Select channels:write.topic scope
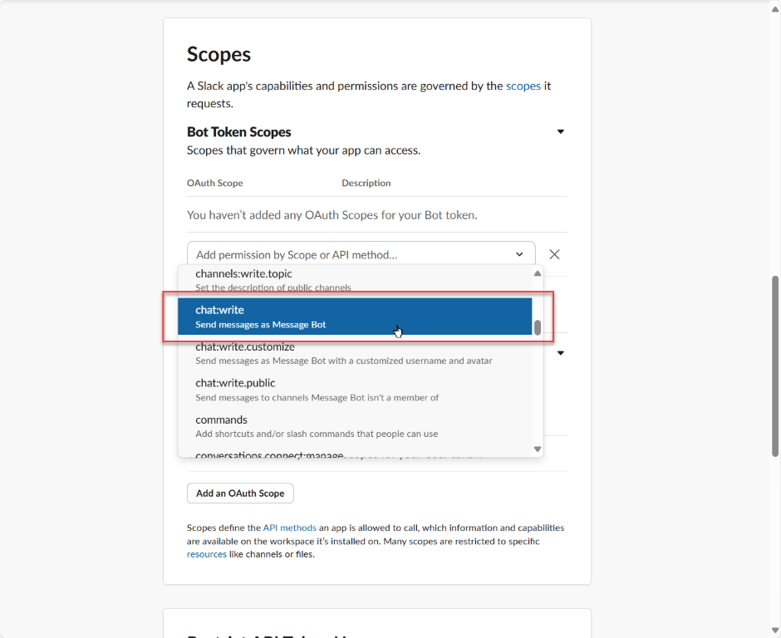The width and height of the screenshot is (781, 638). point(355,280)
